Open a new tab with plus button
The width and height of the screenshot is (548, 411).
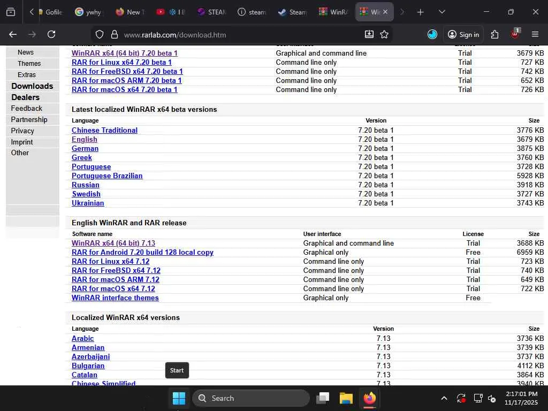(421, 12)
